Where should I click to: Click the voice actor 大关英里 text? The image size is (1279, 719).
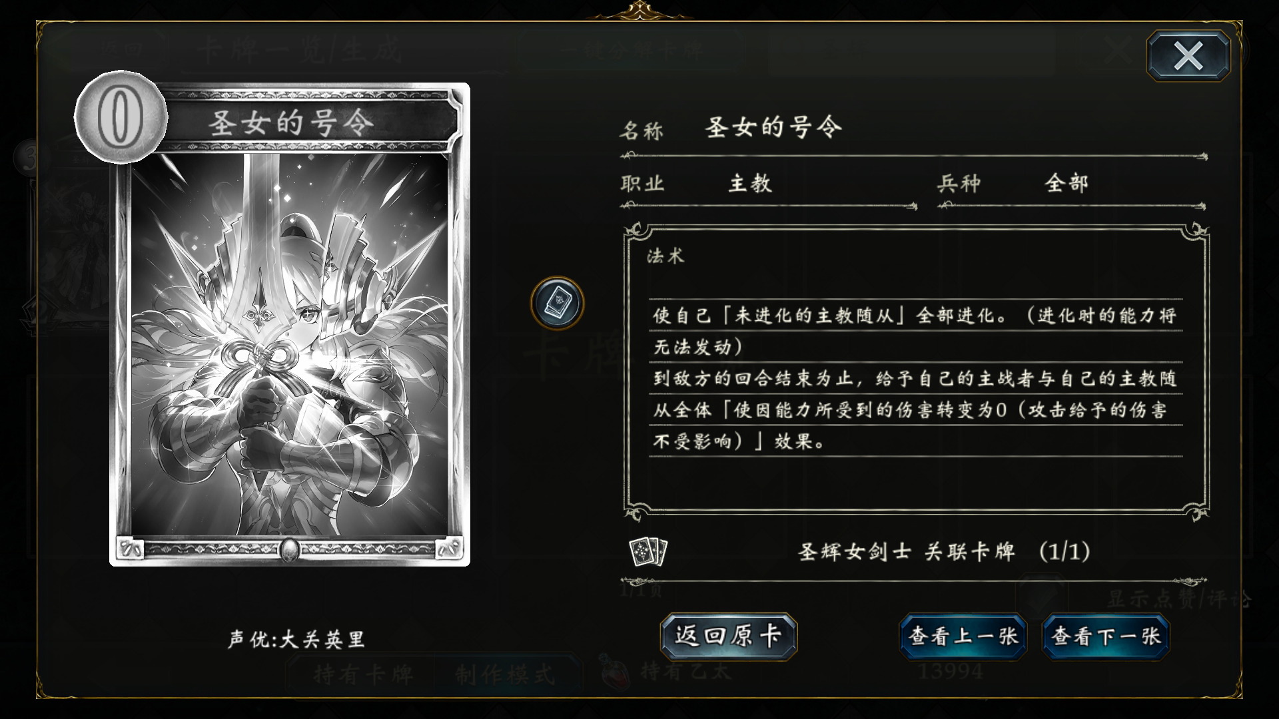tap(296, 640)
